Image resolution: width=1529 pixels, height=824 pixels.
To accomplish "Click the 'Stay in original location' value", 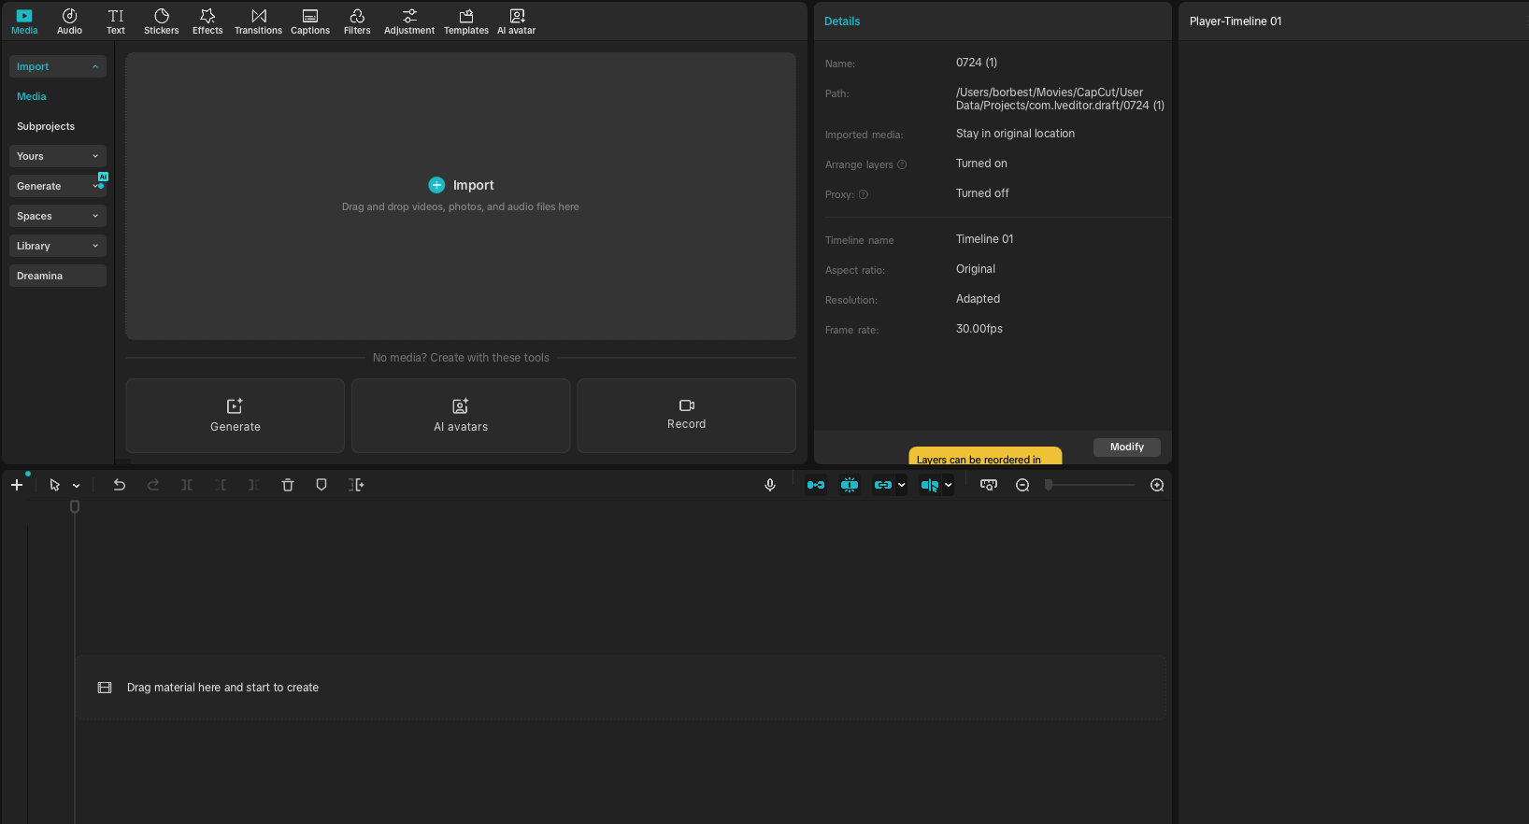I will 1015,134.
